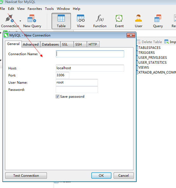This screenshot has width=176, height=188.
Task: Open the File menu
Action: (x=3, y=9)
